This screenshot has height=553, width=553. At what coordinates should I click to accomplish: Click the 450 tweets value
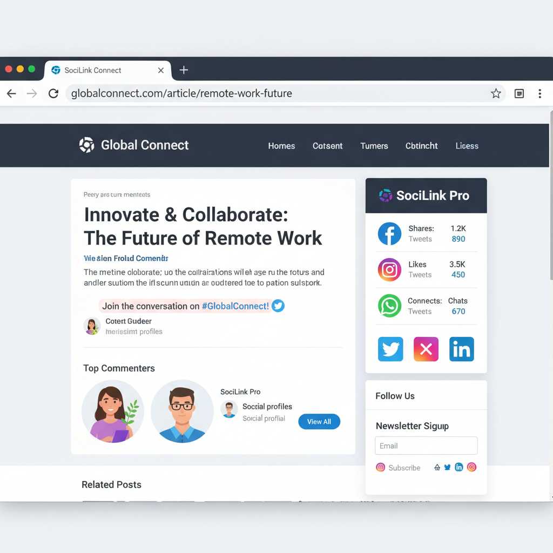(458, 275)
